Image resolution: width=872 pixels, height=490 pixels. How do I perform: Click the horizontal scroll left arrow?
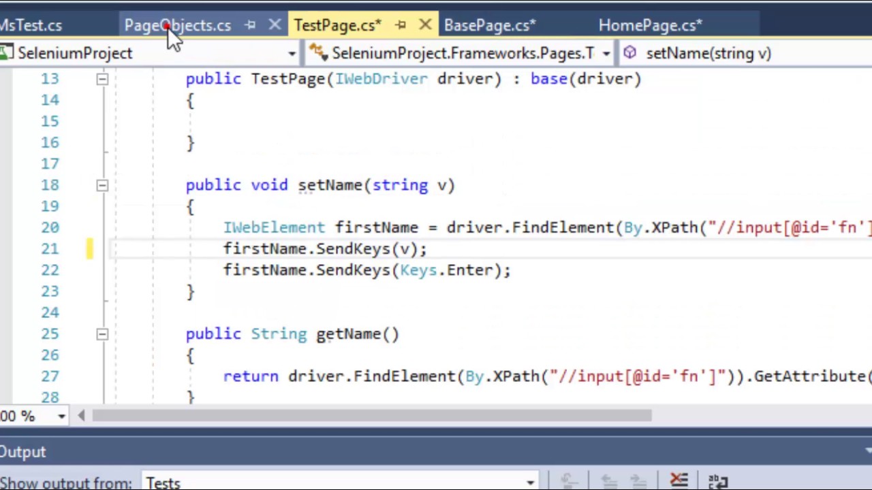tap(81, 416)
